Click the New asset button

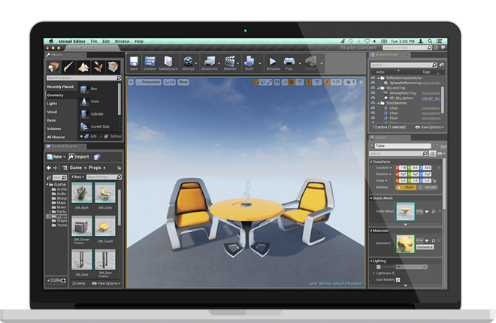pos(56,157)
